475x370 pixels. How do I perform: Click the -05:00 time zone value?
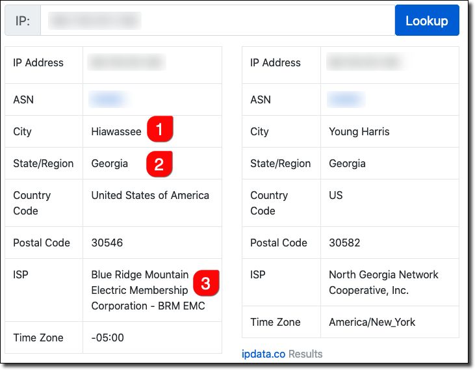click(107, 337)
